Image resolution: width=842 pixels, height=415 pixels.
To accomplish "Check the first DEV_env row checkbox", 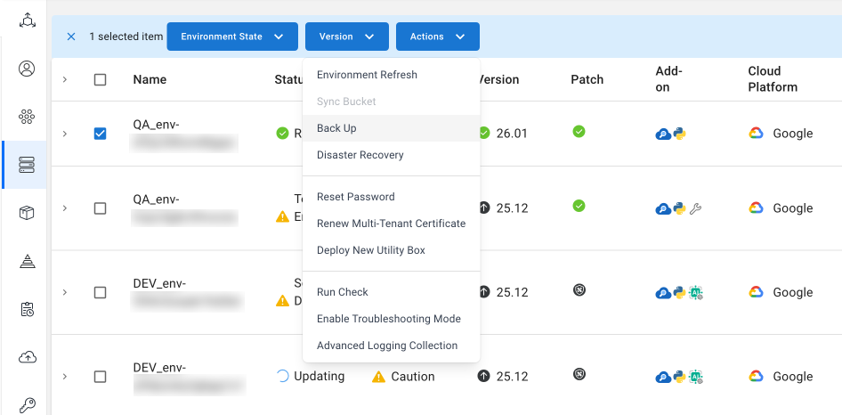I will pos(100,292).
